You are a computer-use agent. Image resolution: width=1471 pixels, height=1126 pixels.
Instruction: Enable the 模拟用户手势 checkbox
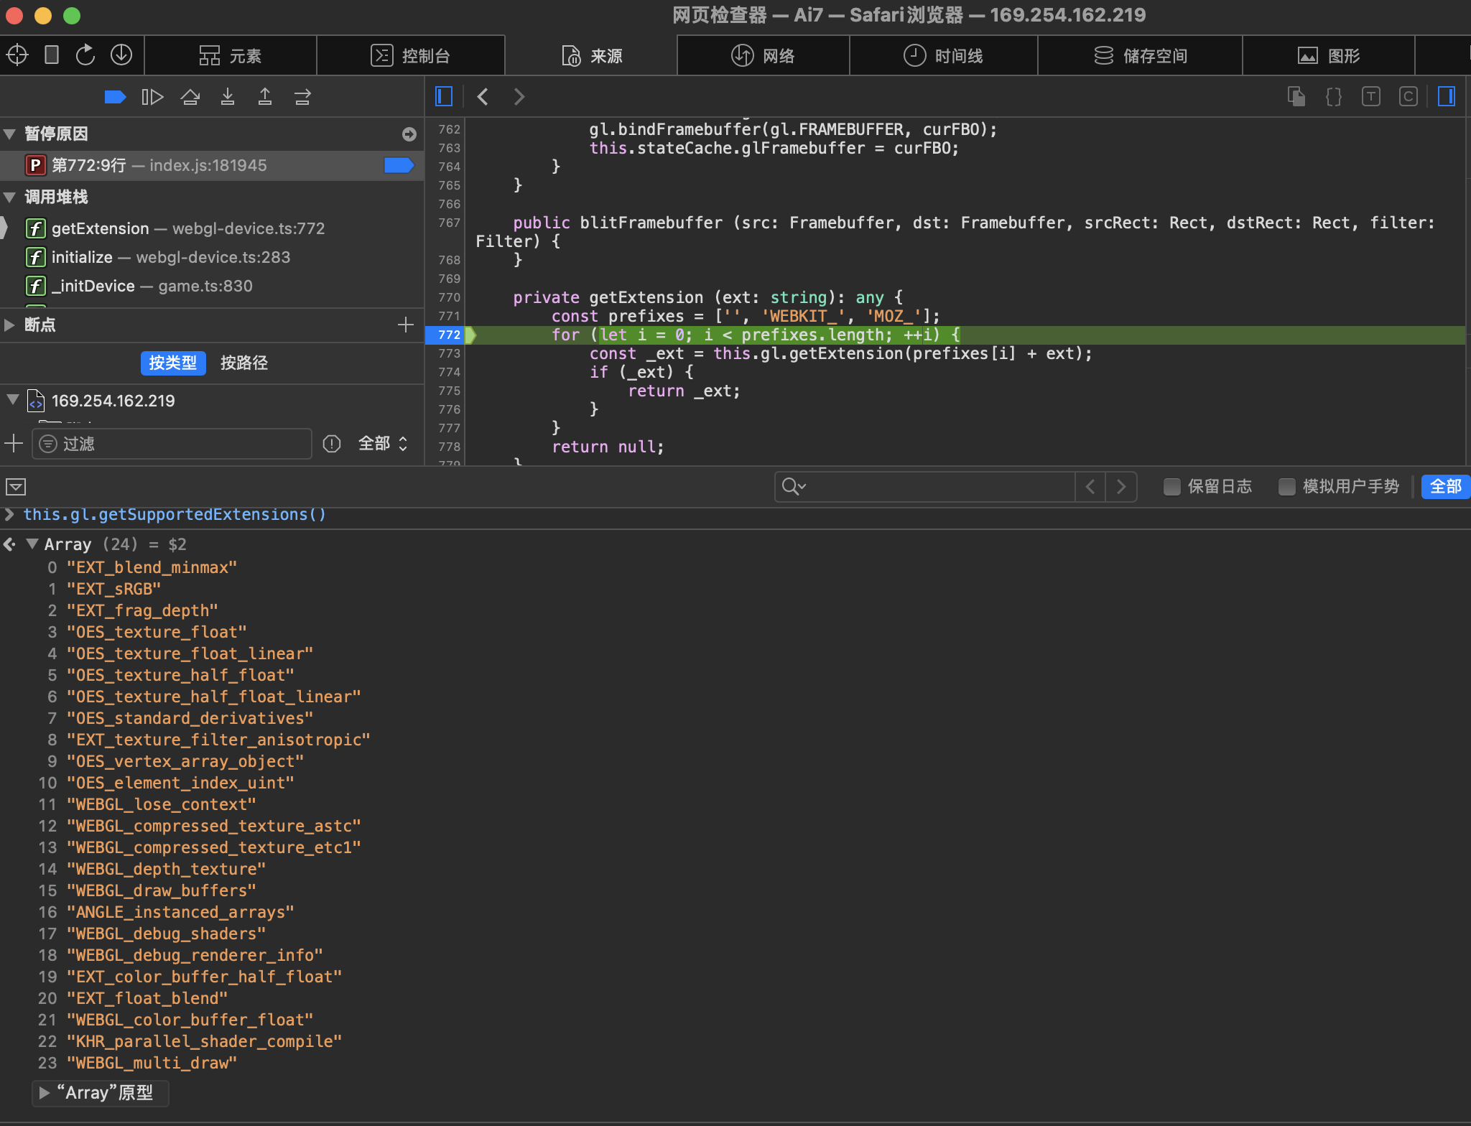pyautogui.click(x=1287, y=487)
